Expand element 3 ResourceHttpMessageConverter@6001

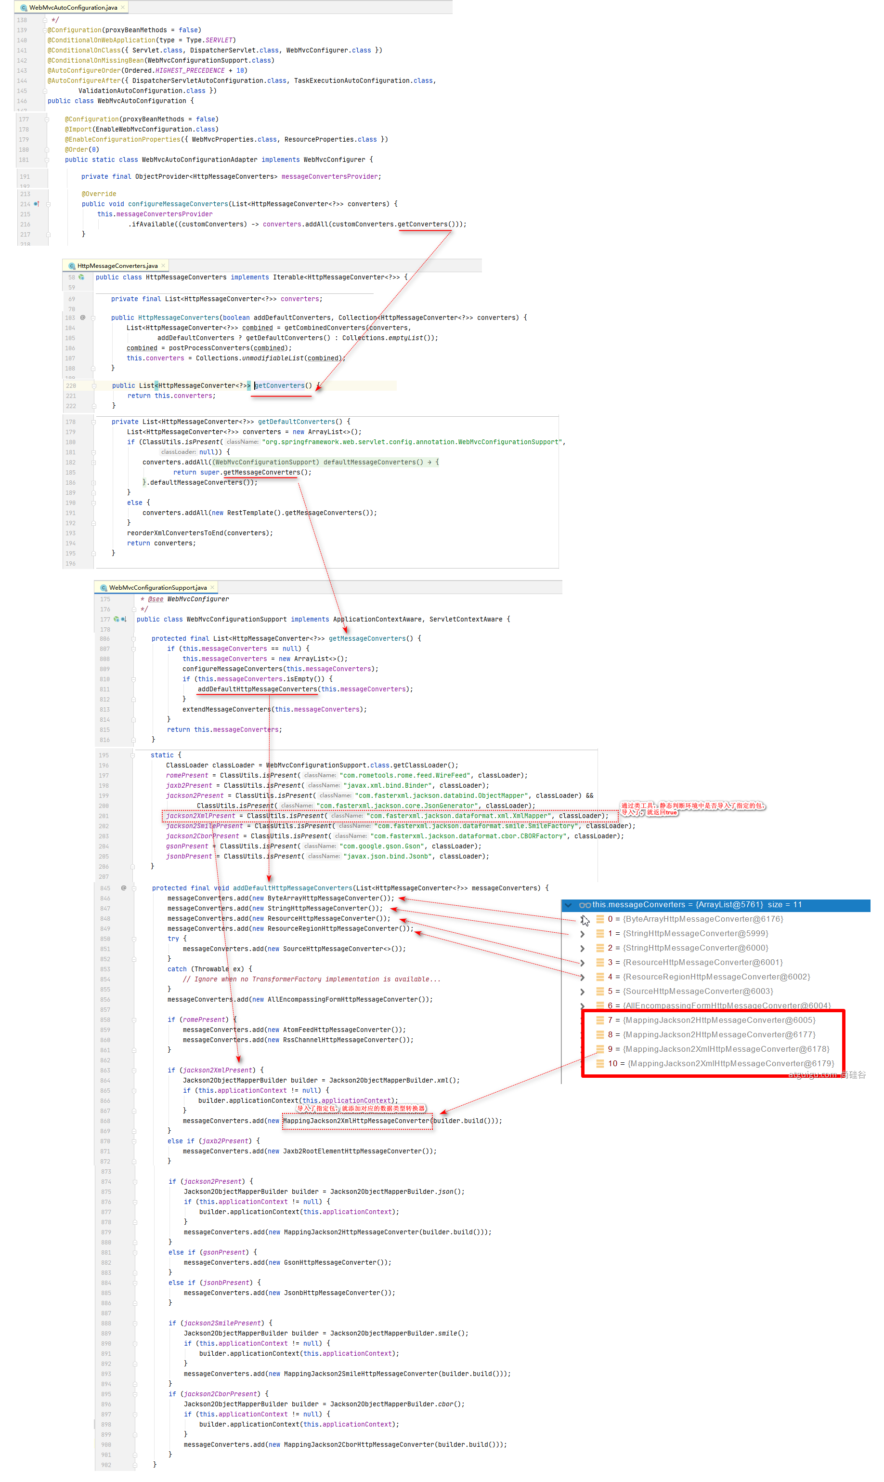583,963
